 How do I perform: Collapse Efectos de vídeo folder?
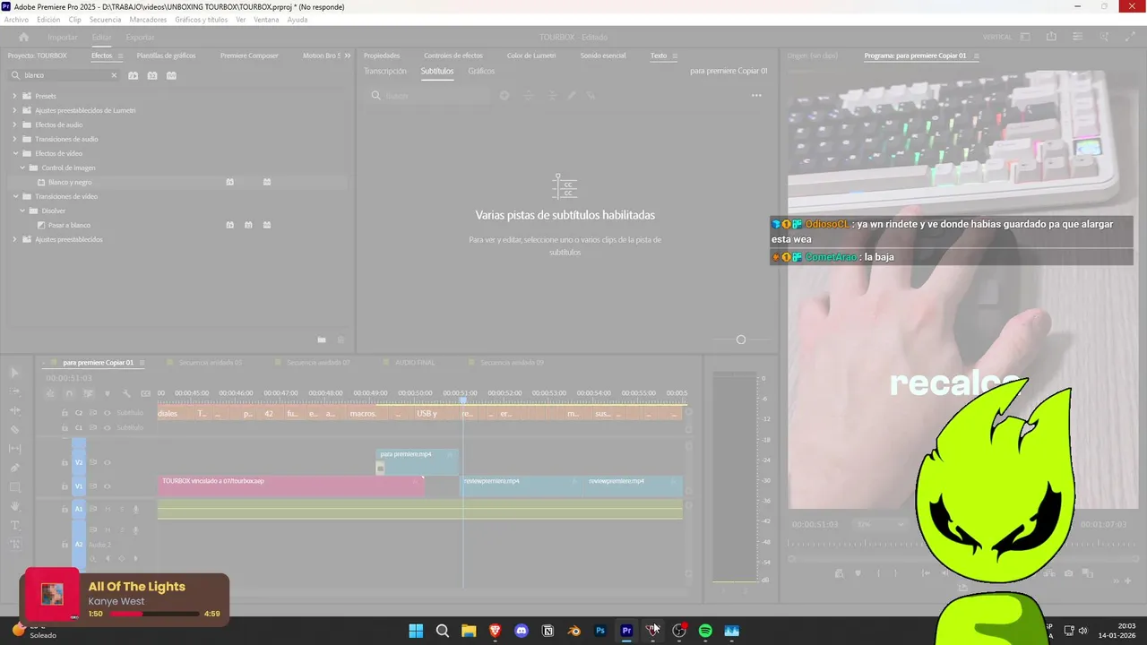click(14, 153)
